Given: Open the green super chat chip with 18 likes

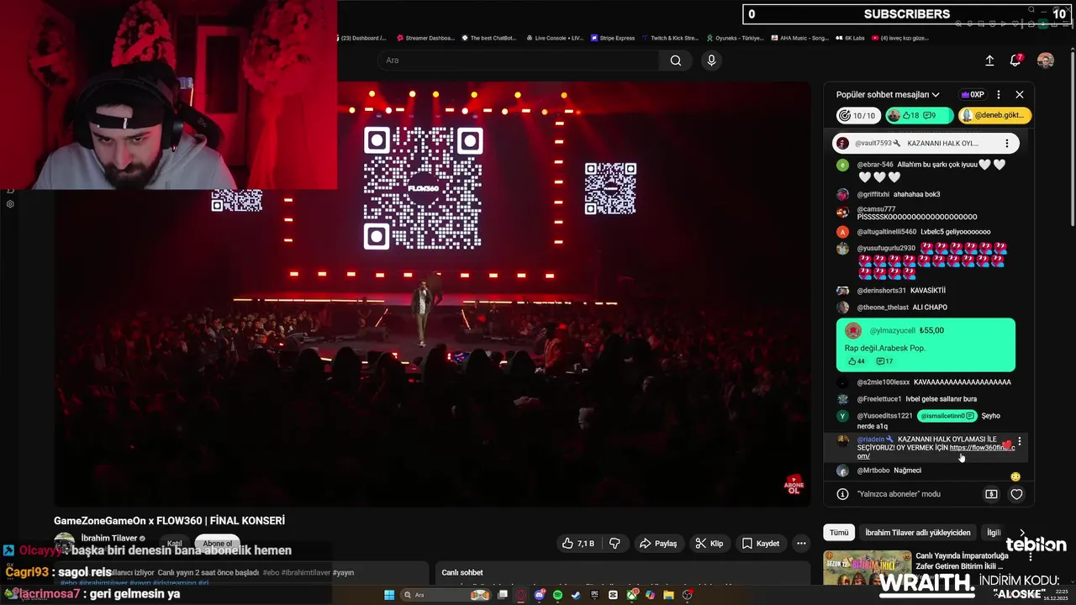Looking at the screenshot, I should tap(919, 116).
